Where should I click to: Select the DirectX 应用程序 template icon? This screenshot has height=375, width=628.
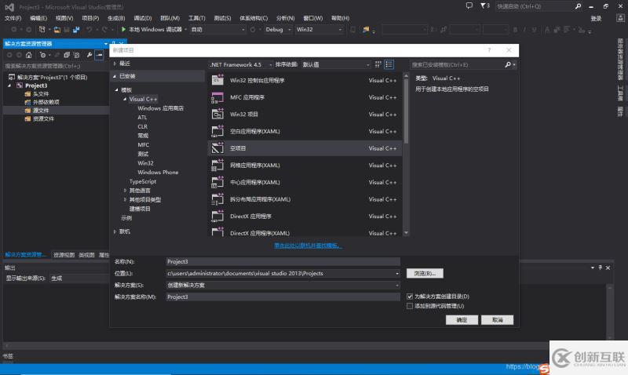[217, 216]
